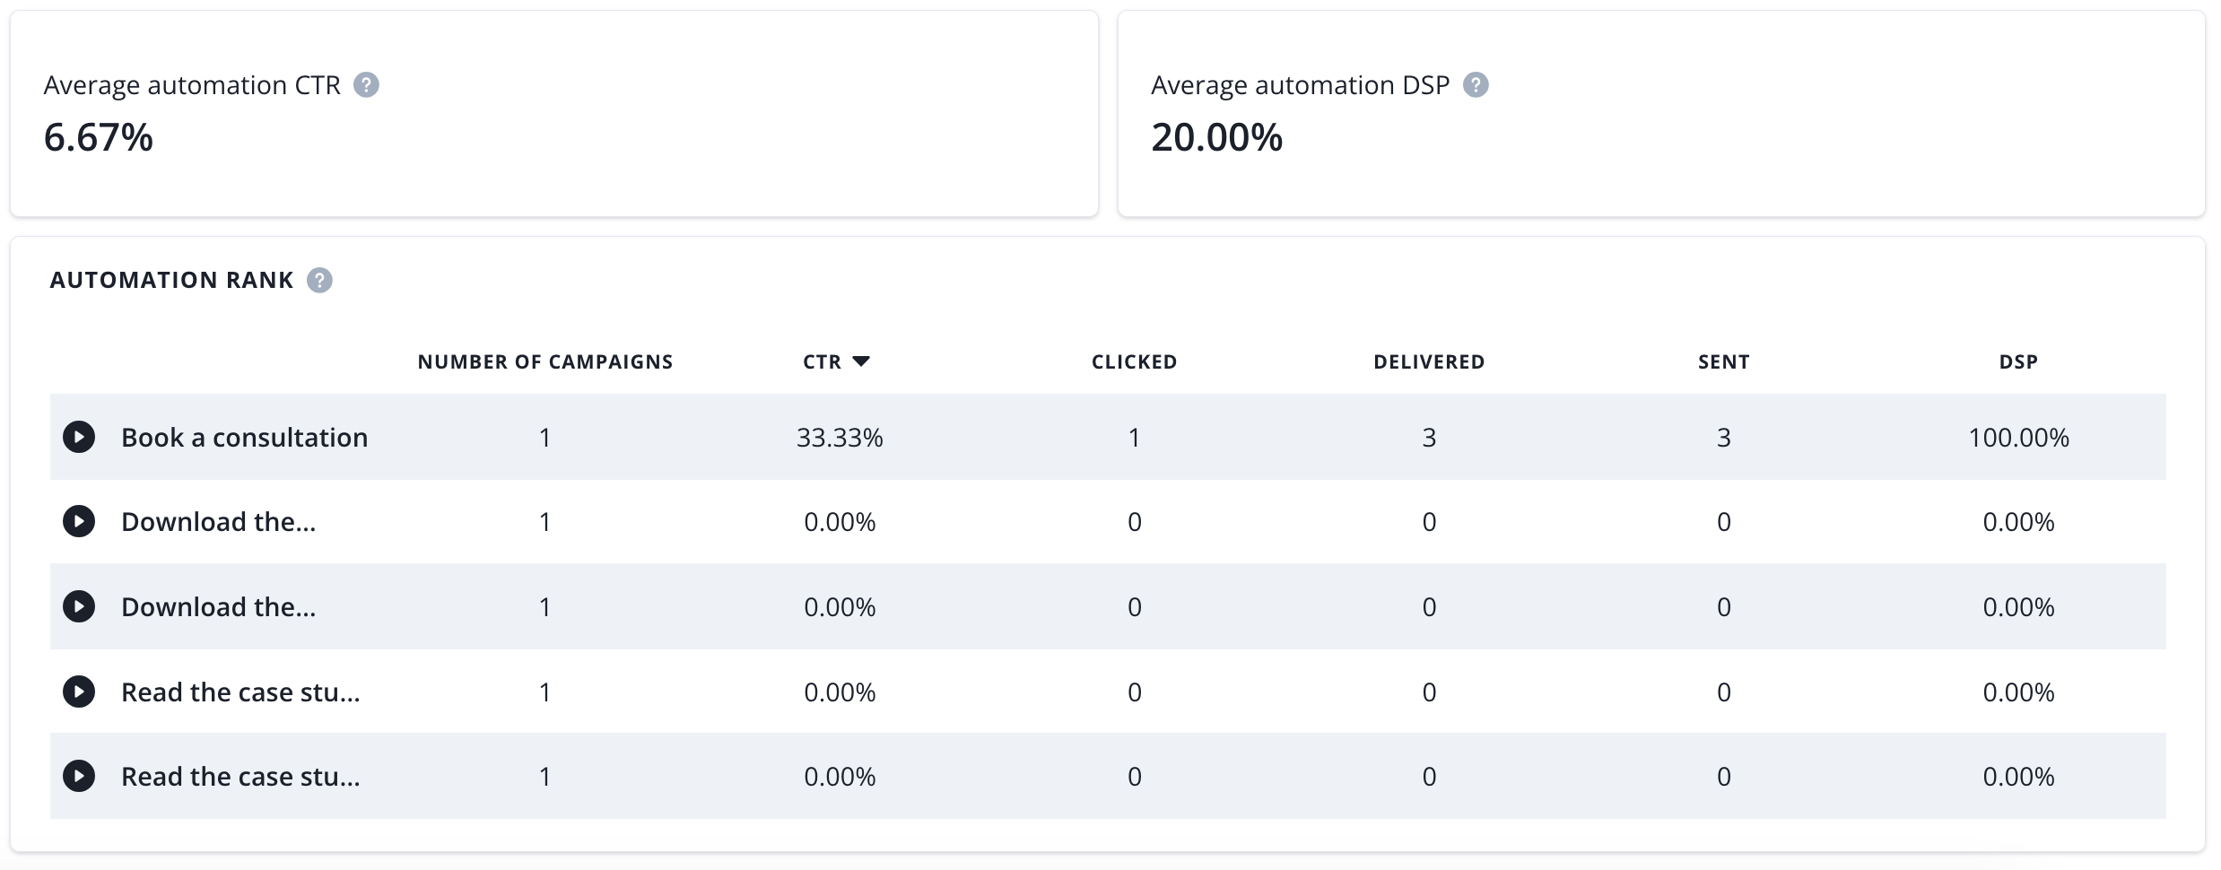Select the 6.67% average CTR value
The image size is (2221, 870).
coord(99,138)
